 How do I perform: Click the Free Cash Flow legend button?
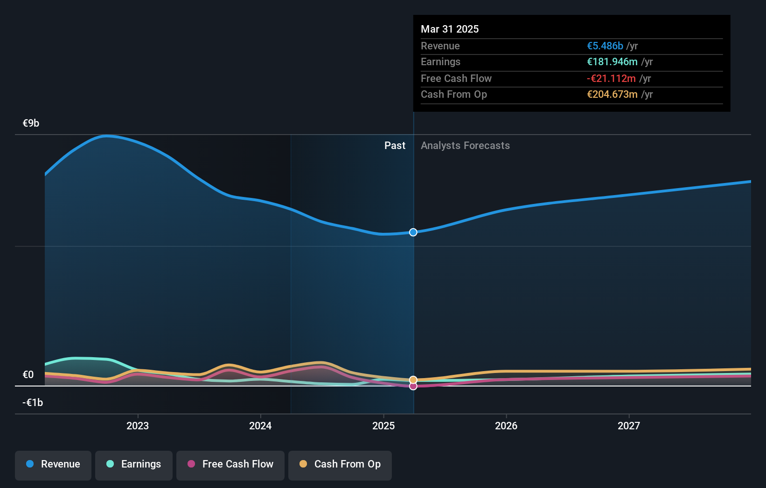(x=230, y=464)
